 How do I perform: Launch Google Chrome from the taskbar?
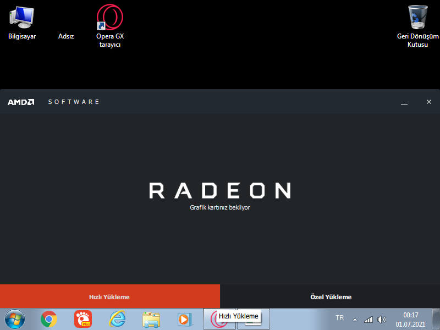(49, 319)
